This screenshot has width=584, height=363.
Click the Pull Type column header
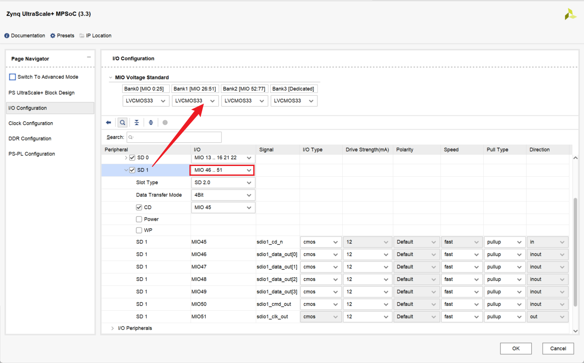pos(505,149)
